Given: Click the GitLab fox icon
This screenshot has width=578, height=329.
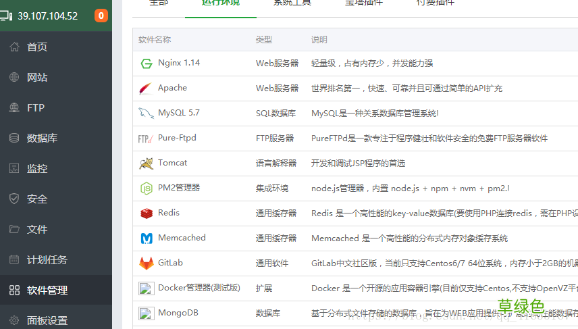Looking at the screenshot, I should tap(147, 263).
